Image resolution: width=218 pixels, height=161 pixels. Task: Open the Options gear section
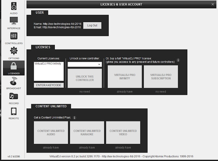[14, 53]
